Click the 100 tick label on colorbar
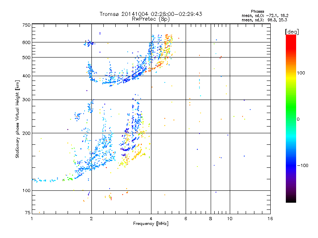 [x=301, y=73]
